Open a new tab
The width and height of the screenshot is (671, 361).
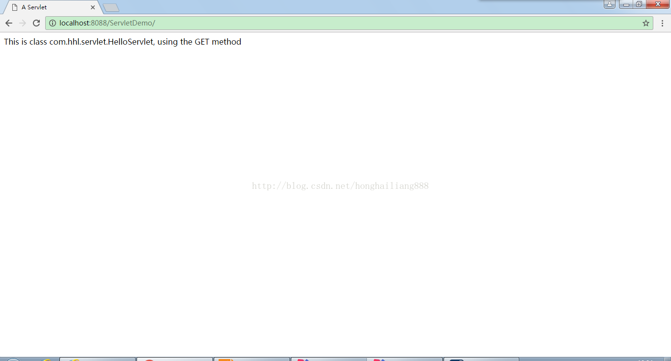tap(111, 8)
